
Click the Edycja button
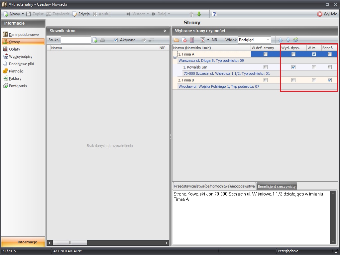click(81, 14)
